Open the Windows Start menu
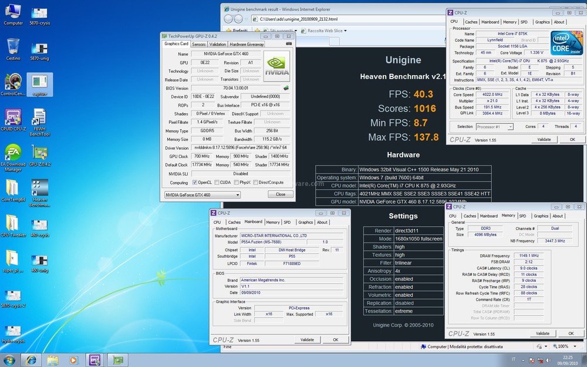Viewport: 587px width, 367px height. (9, 361)
